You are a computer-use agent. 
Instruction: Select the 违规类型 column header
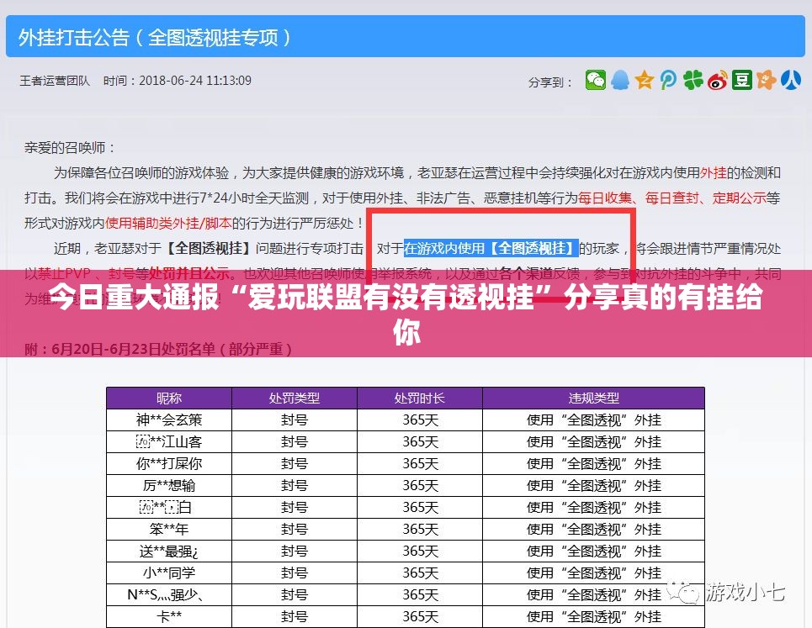pyautogui.click(x=593, y=398)
